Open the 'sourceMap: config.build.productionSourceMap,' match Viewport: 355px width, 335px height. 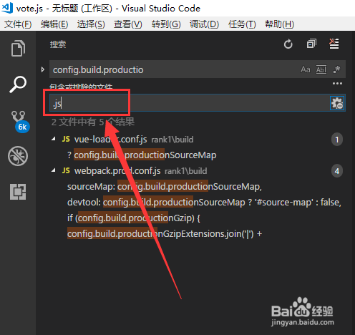[x=165, y=187]
